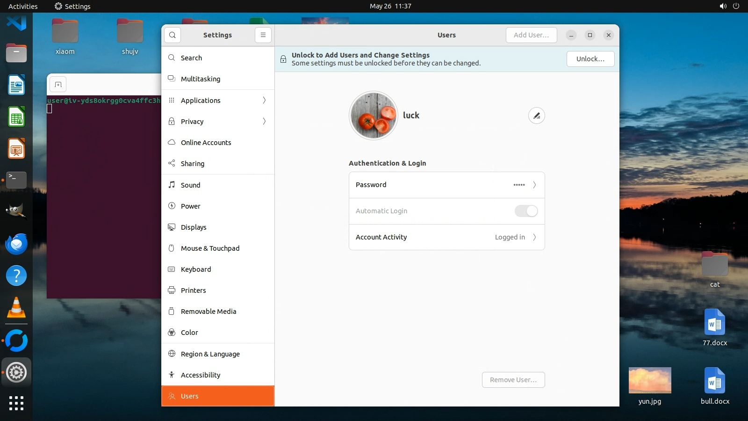748x421 pixels.
Task: Click the luck user avatar picture
Action: click(x=374, y=116)
